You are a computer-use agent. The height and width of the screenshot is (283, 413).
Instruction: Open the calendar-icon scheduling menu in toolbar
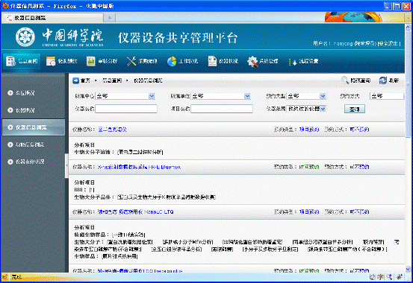(x=51, y=61)
